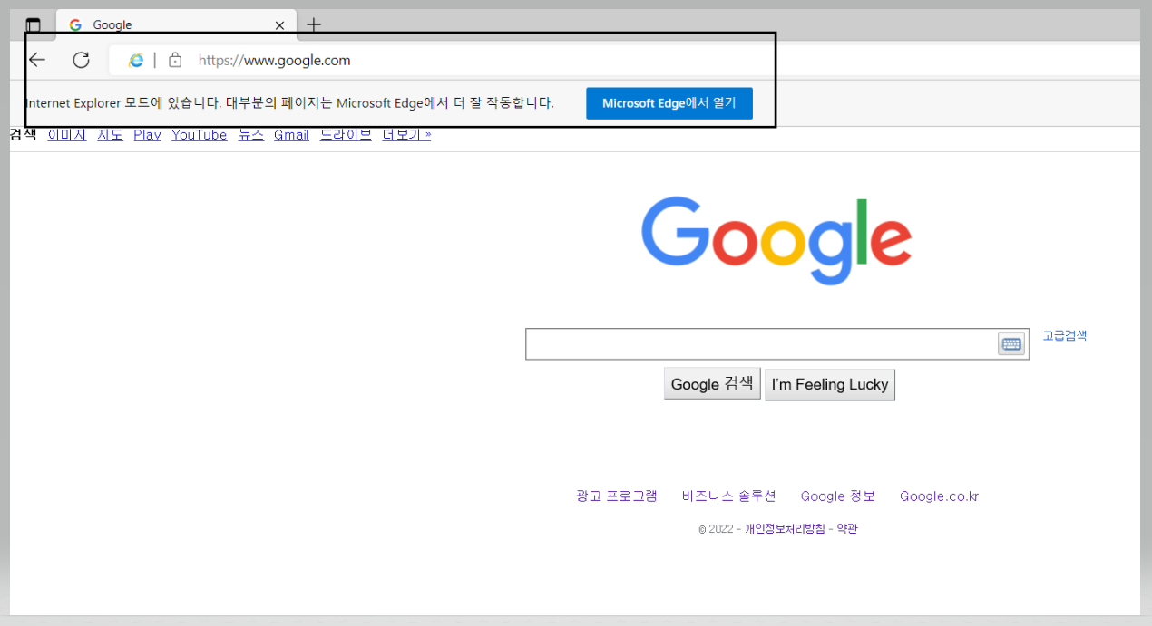Click the Internet Explorer mode icon in address bar
Screen dimensions: 1152x626
(136, 60)
